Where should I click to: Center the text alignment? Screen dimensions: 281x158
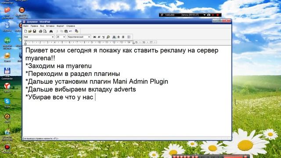(x=119, y=37)
